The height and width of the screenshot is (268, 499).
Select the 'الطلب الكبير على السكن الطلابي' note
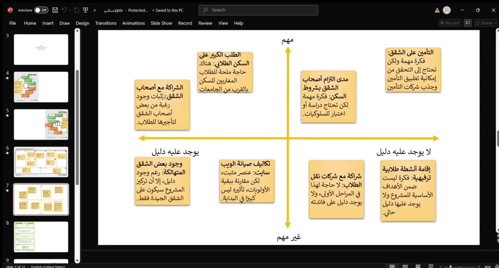tap(225, 72)
